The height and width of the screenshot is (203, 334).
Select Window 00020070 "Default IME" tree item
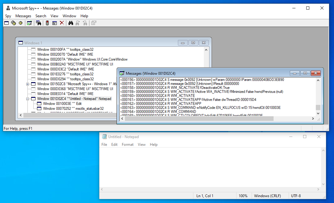65,54
